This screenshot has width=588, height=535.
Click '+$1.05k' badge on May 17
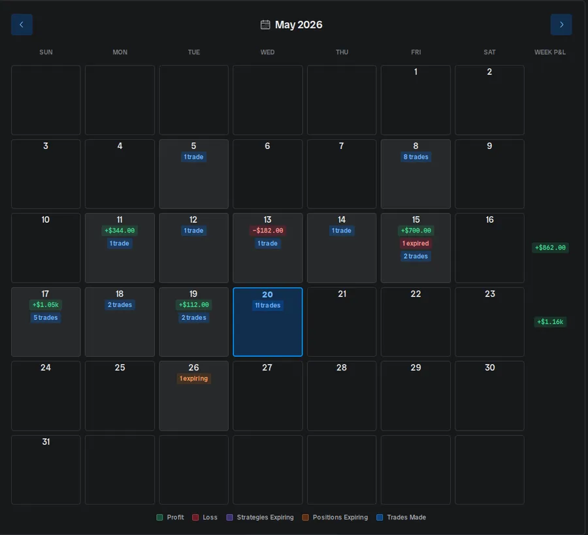coord(46,305)
